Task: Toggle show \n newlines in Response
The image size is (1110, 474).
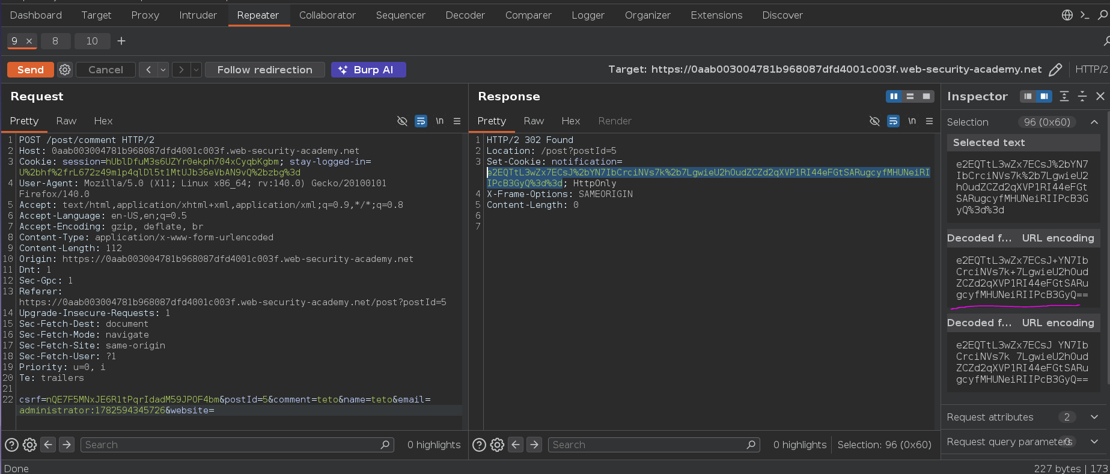Action: pyautogui.click(x=912, y=121)
